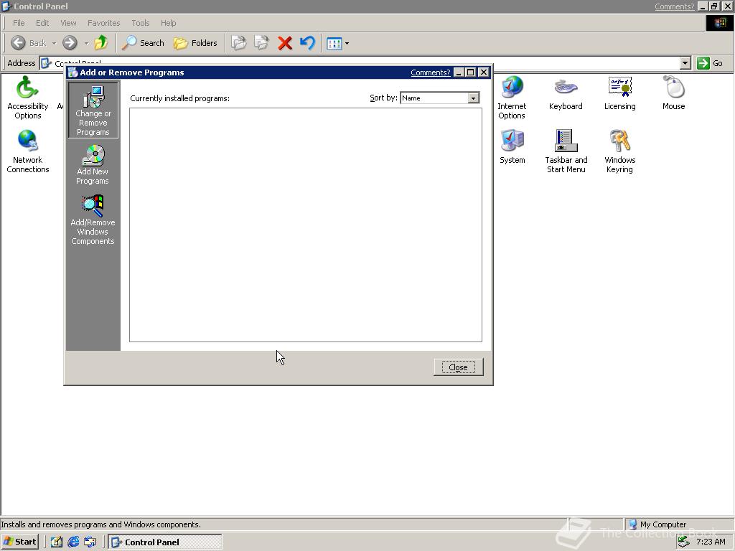Open the Help menu
This screenshot has width=735, height=551.
point(168,23)
